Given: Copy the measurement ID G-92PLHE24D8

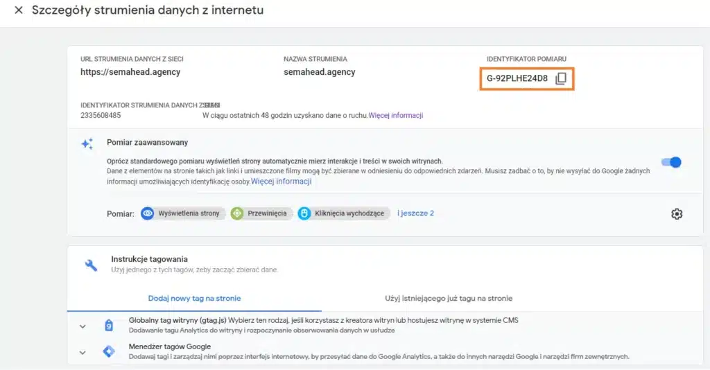Looking at the screenshot, I should click(x=560, y=78).
